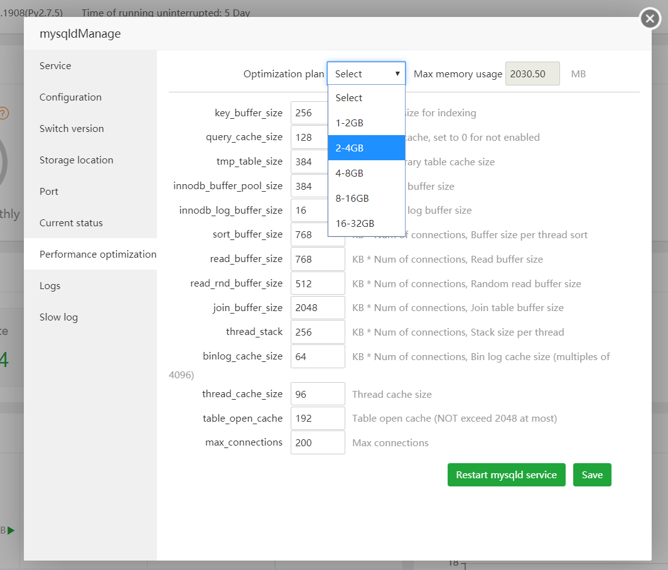Open the Optimization plan dropdown
Image resolution: width=668 pixels, height=570 pixels.
click(x=366, y=74)
